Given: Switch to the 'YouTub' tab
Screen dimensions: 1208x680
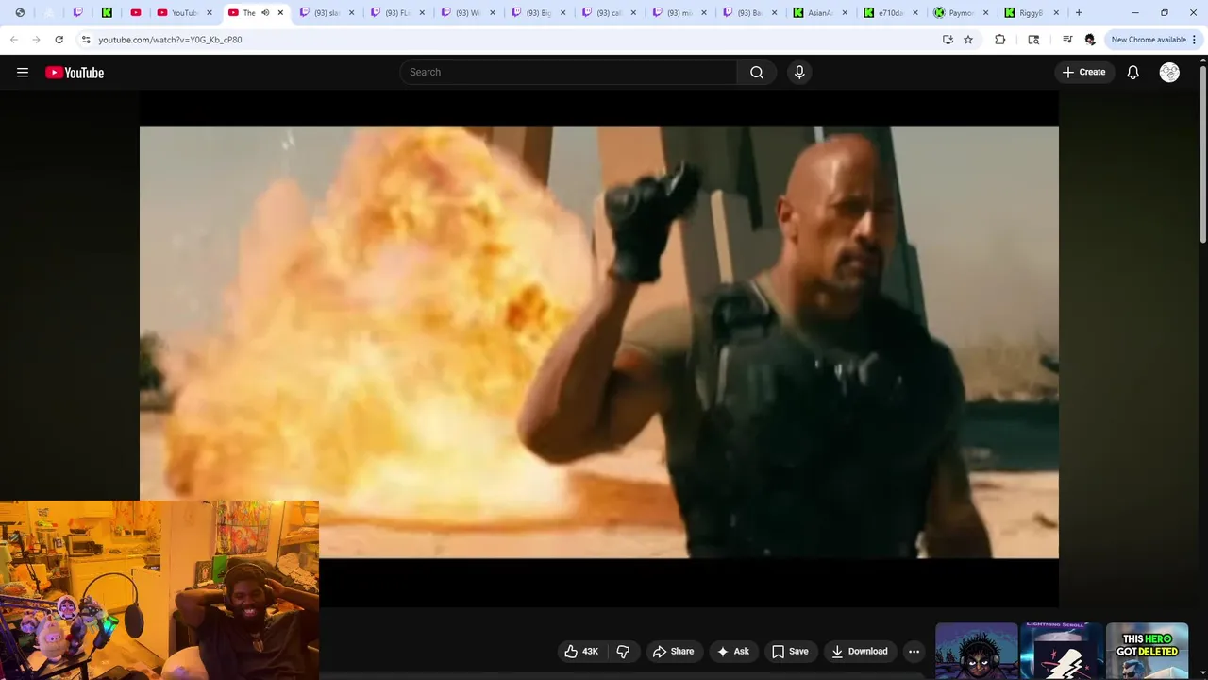Looking at the screenshot, I should pyautogui.click(x=184, y=13).
